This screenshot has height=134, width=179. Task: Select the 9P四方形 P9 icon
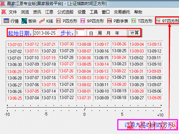(83, 21)
